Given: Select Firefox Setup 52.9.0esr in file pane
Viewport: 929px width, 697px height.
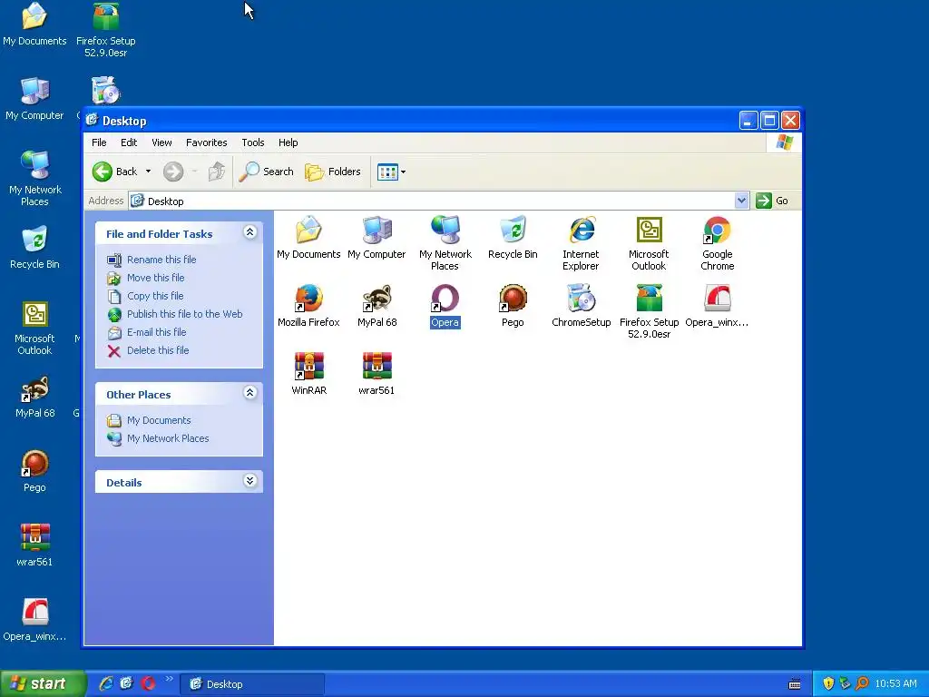Looking at the screenshot, I should tap(649, 312).
